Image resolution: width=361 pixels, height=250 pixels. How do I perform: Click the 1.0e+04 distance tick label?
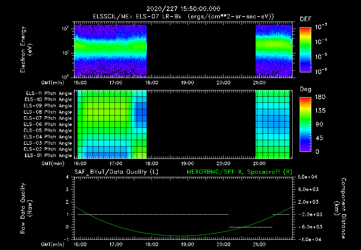pos(307,177)
